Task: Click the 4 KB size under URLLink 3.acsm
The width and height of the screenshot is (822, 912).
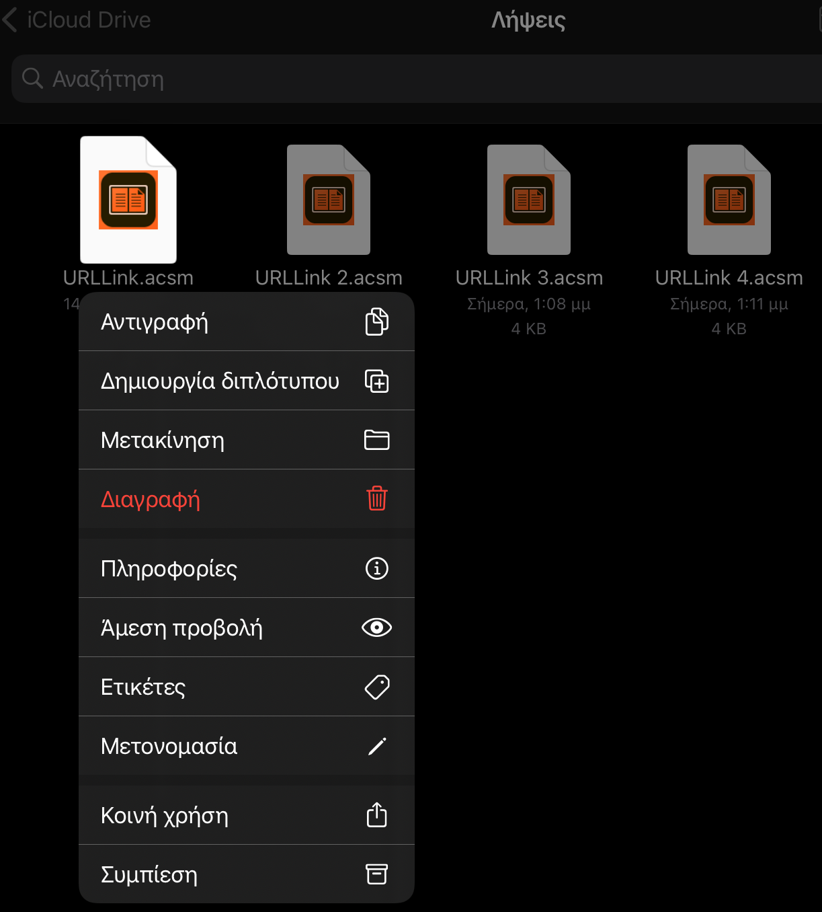Action: [x=529, y=329]
